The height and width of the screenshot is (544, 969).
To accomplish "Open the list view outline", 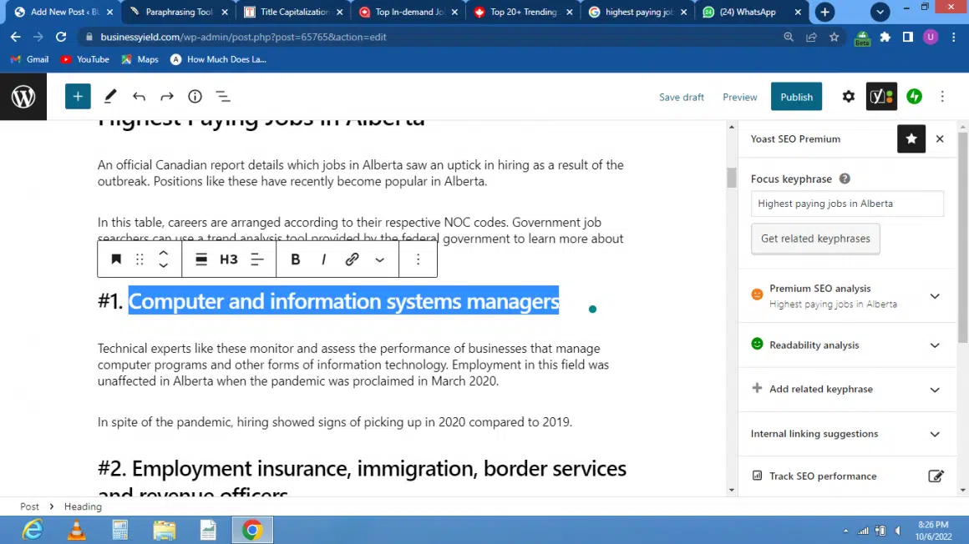I will 223,97.
